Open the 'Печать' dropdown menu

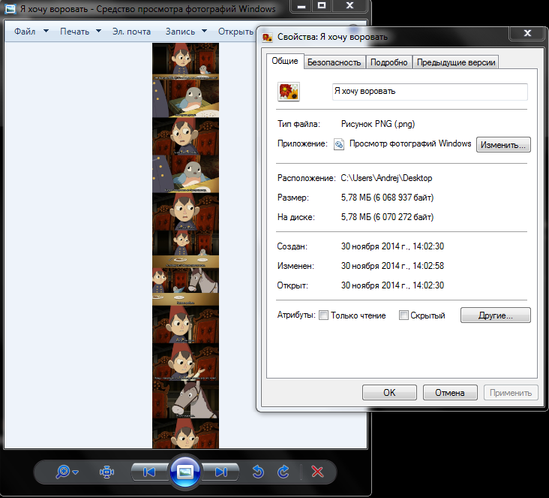point(80,32)
